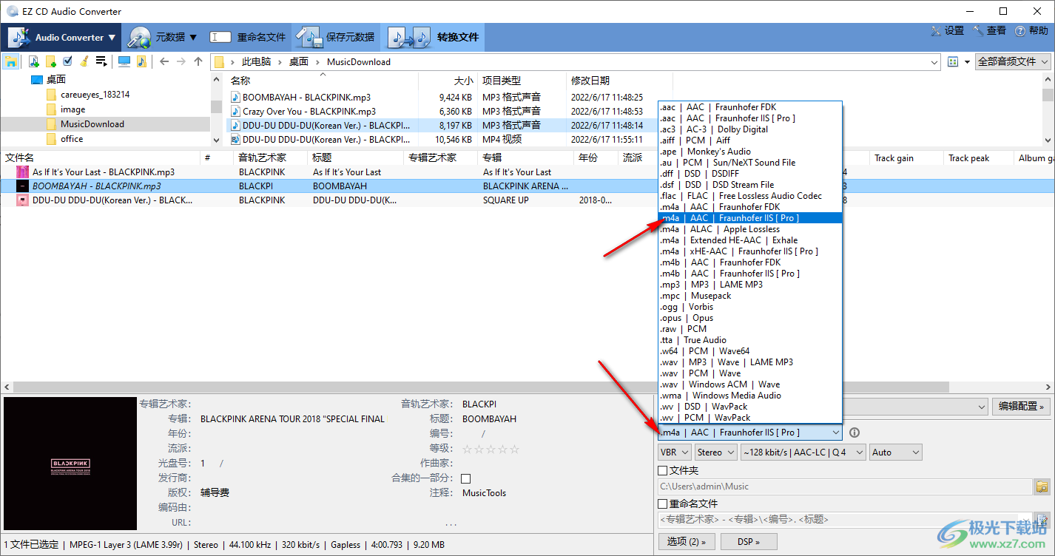
Task: Open the 全部音频文件 filter dropdown
Action: coord(1014,62)
